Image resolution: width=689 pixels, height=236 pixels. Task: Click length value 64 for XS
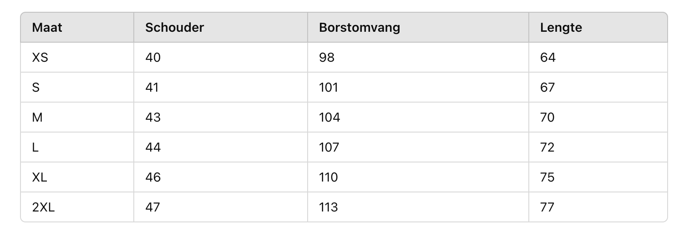click(548, 58)
